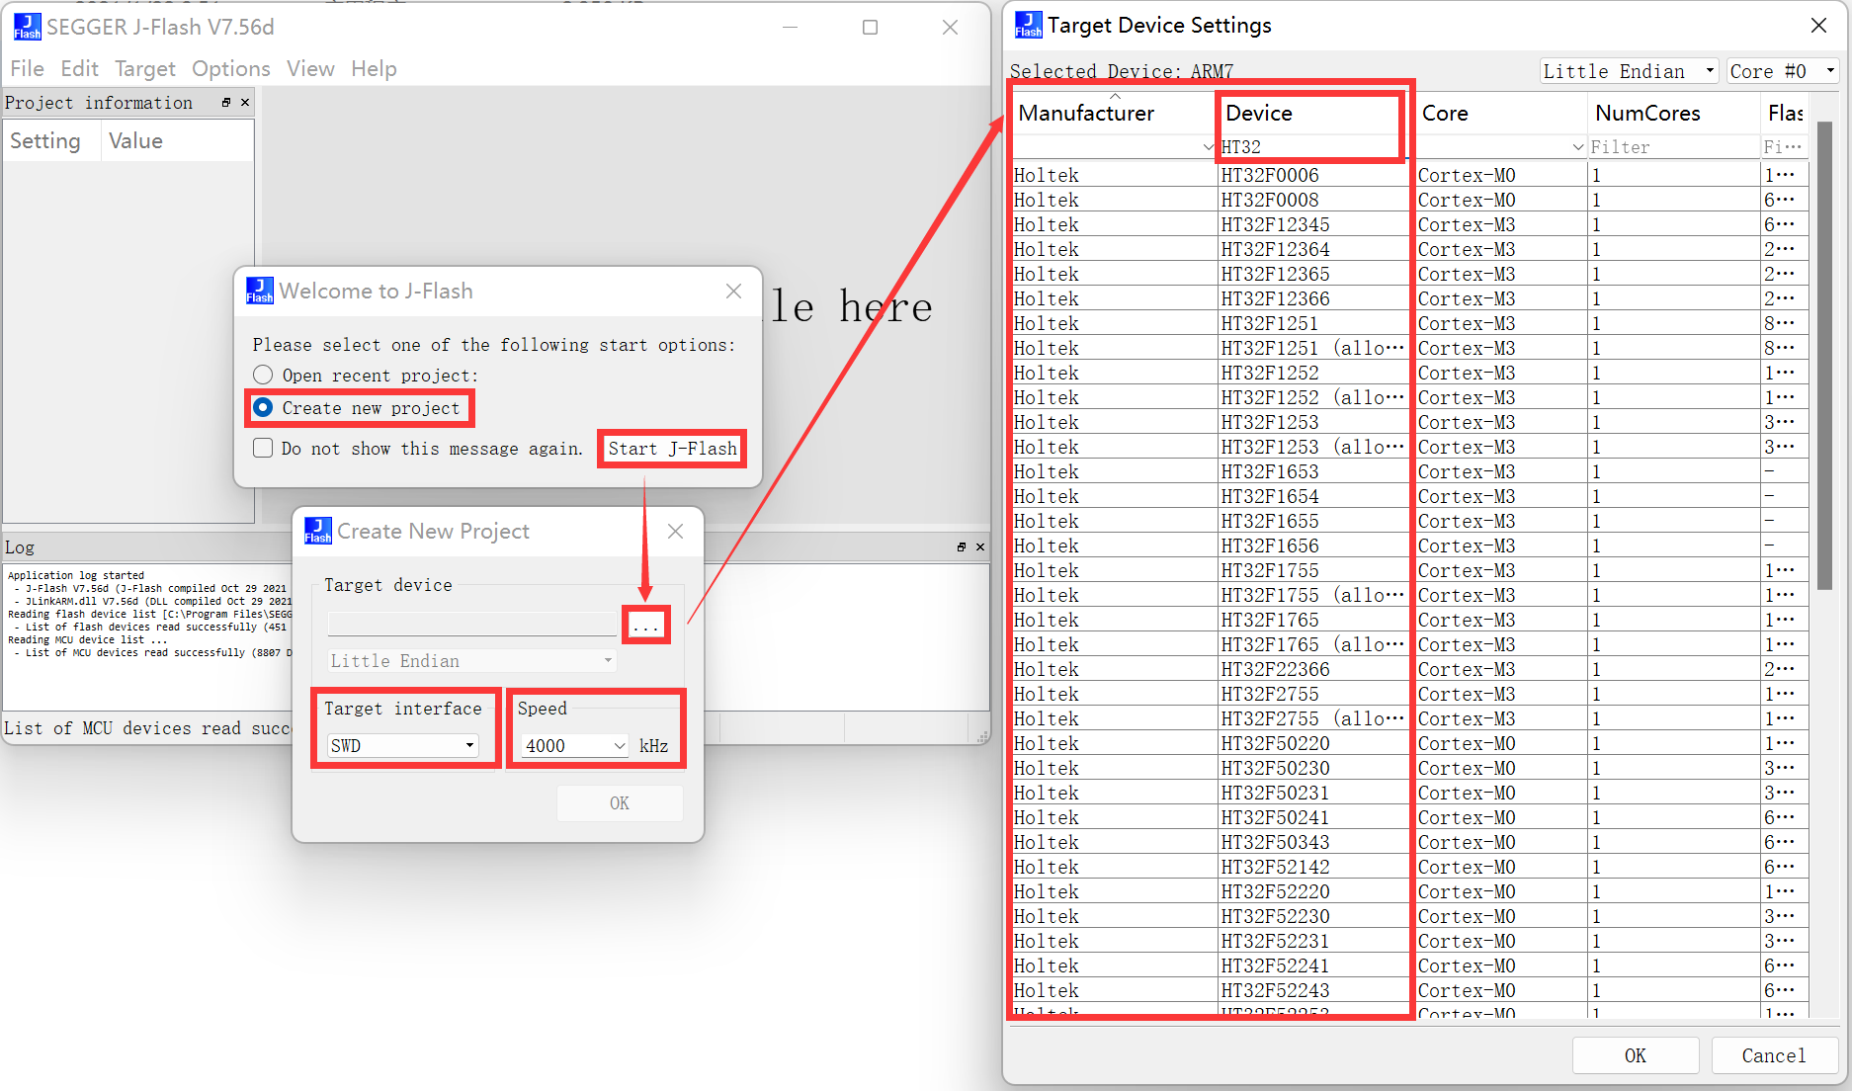Select the Create new project option
Image resolution: width=1852 pixels, height=1091 pixels.
[263, 408]
